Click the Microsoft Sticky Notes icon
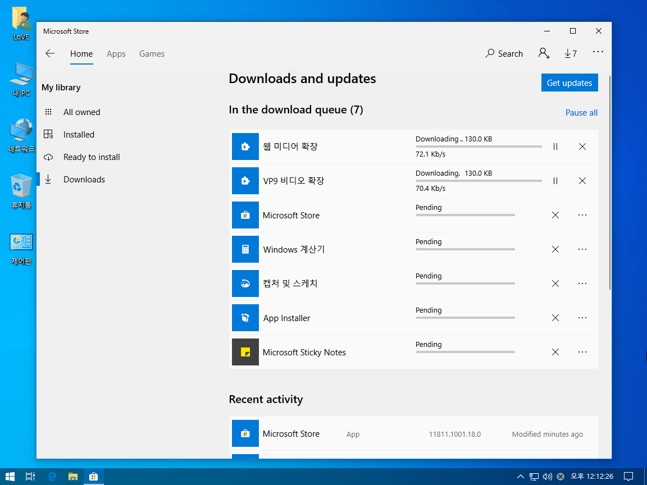 pos(245,352)
